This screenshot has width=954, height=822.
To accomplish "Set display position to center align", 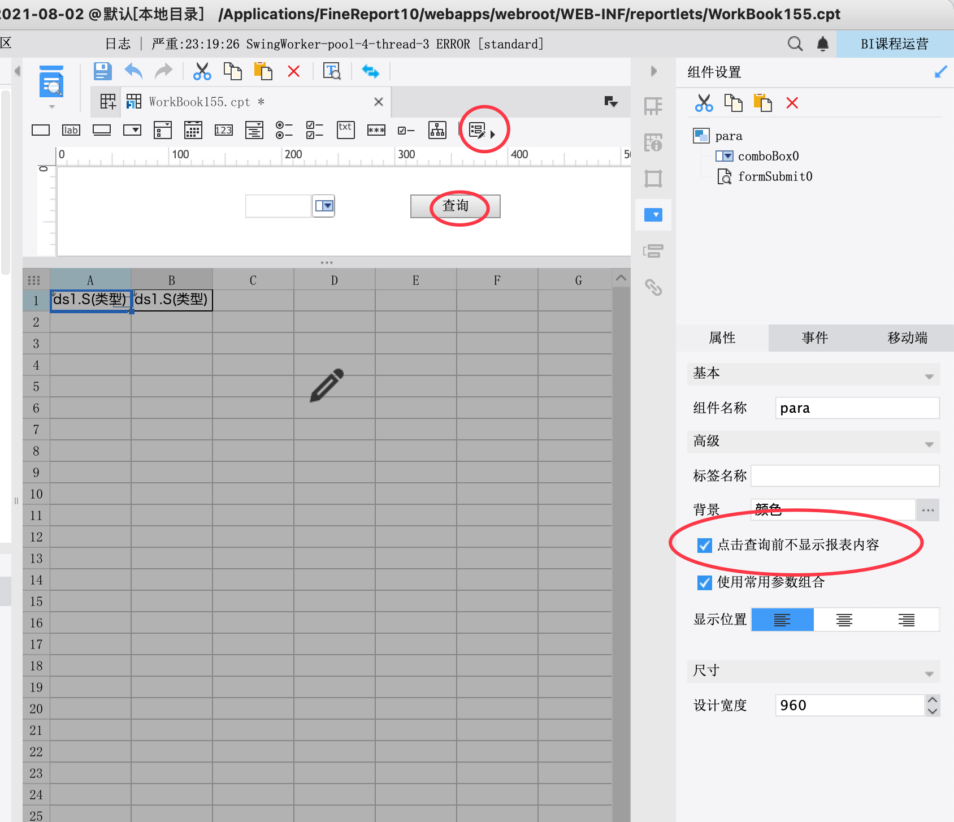I will pyautogui.click(x=844, y=620).
